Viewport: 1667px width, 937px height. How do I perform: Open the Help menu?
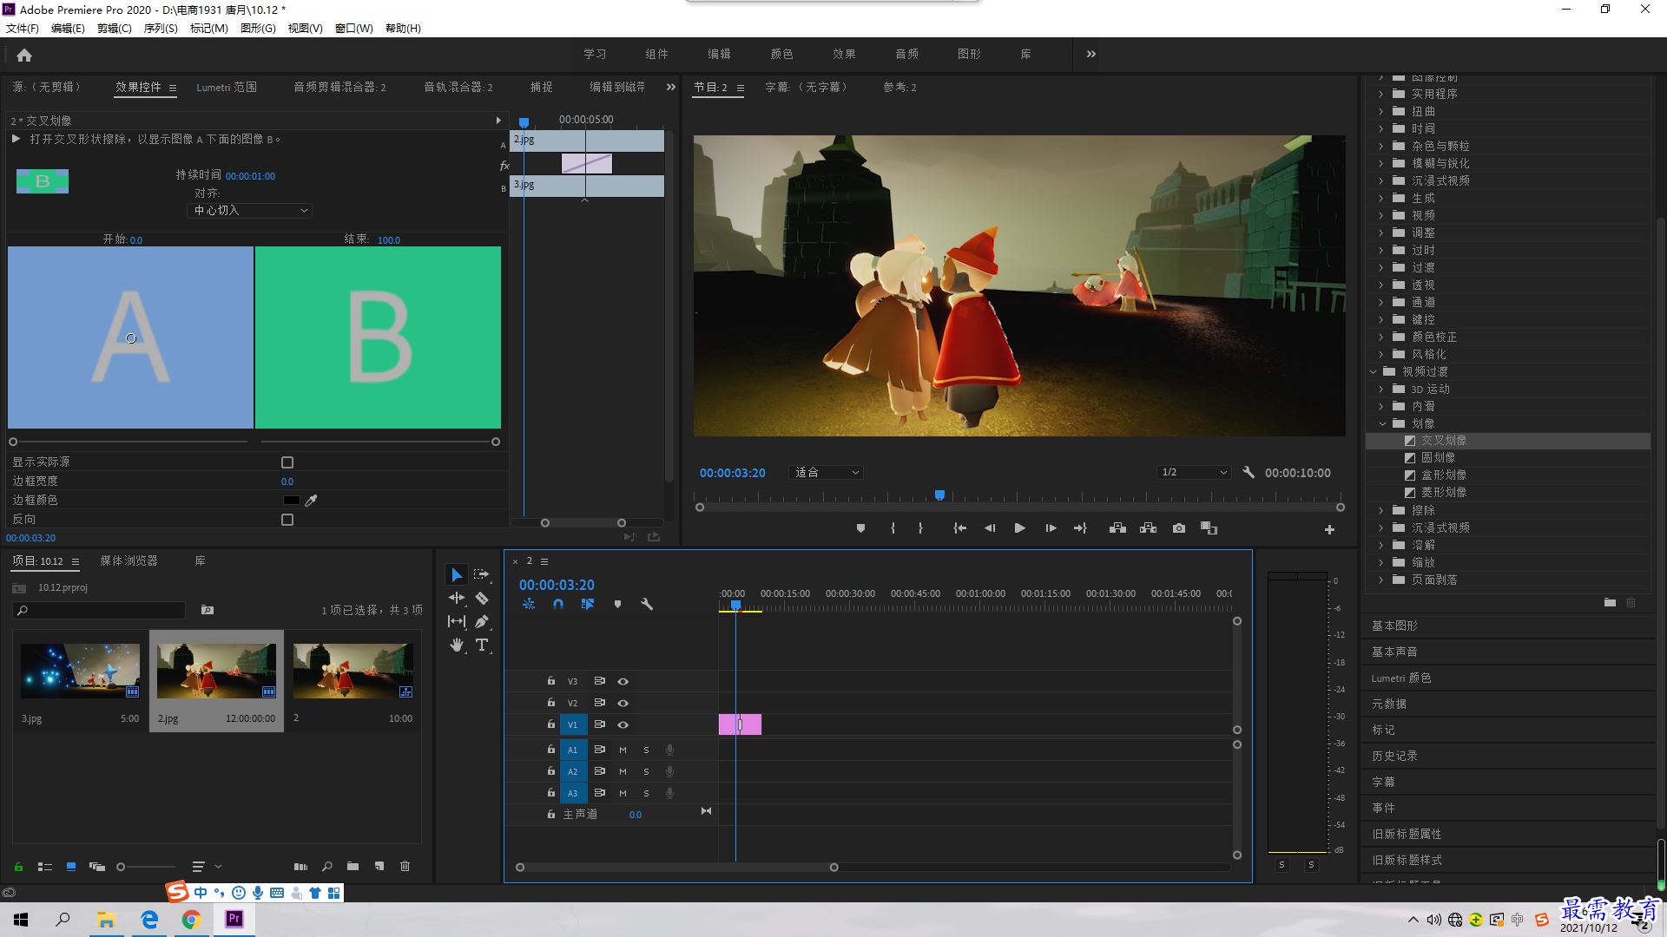[x=403, y=29]
